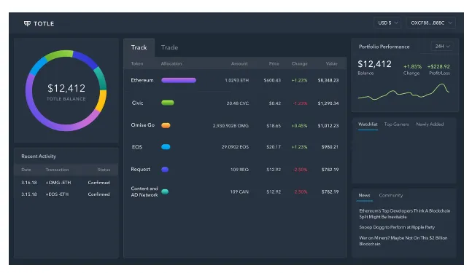Click the Totle logo icon
Image resolution: width=472 pixels, height=273 pixels.
pyautogui.click(x=27, y=23)
